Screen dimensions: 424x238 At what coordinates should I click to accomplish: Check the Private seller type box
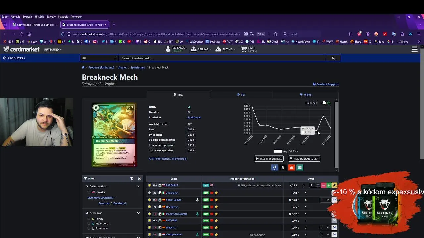[x=89, y=219]
